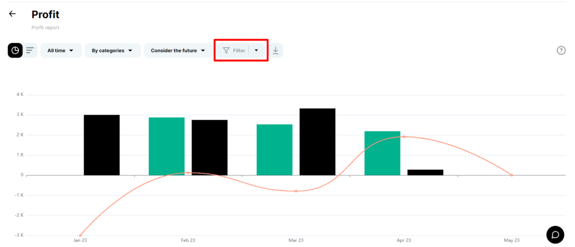Click Jan 23 line data point

point(80,235)
